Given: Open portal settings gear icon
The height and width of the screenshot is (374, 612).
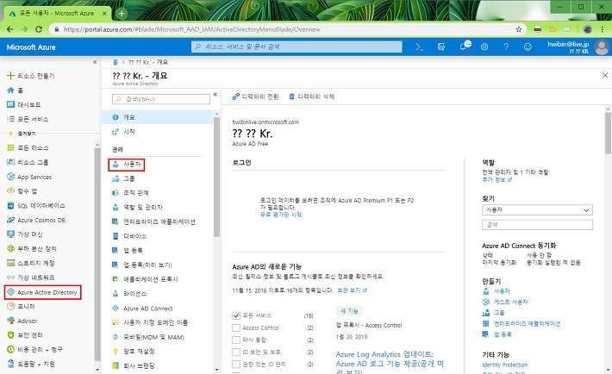Looking at the screenshot, I should [x=484, y=47].
